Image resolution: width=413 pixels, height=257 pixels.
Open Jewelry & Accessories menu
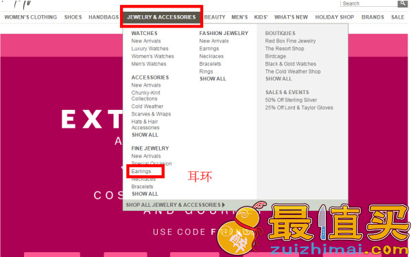[x=161, y=17]
